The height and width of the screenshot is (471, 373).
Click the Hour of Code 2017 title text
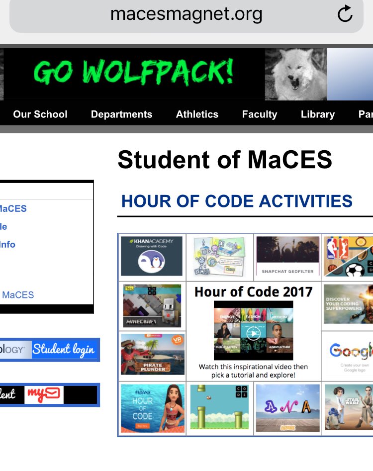(x=254, y=291)
